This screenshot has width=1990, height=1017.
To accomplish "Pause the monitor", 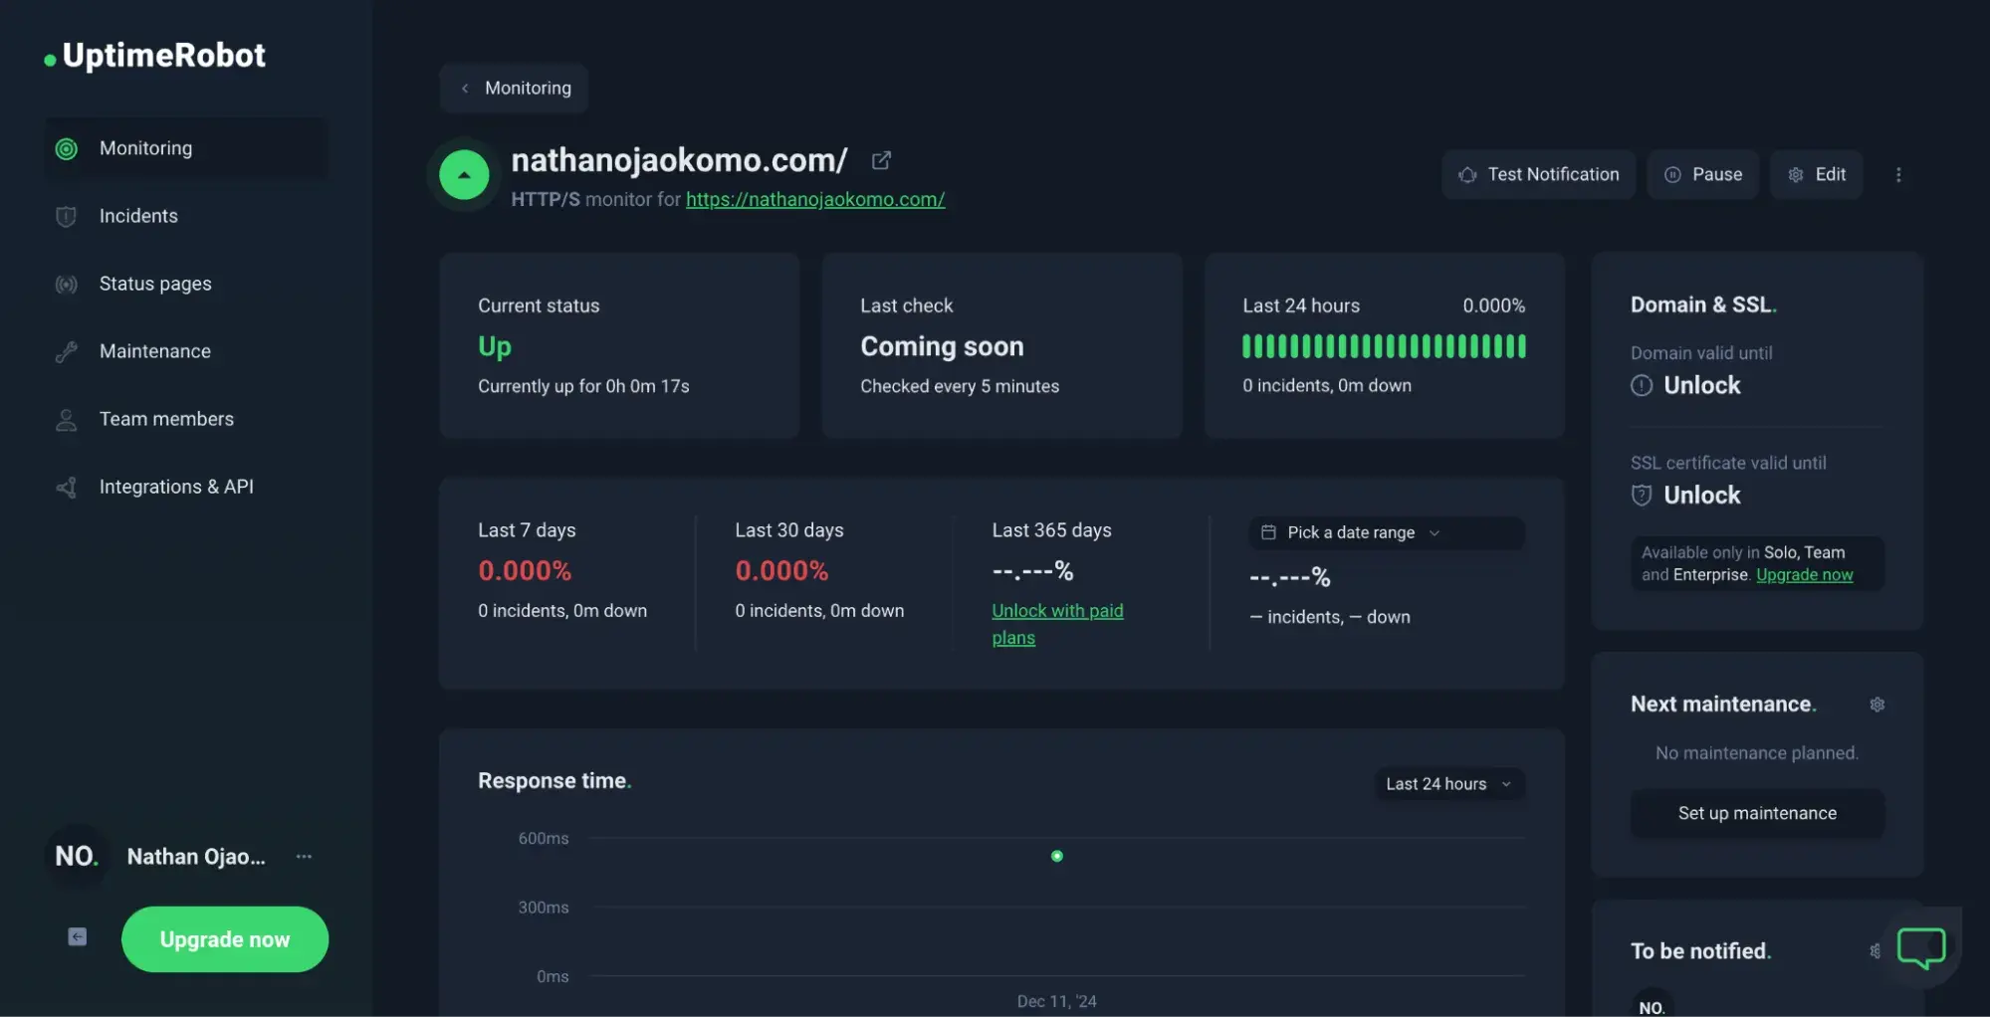I will coord(1702,175).
